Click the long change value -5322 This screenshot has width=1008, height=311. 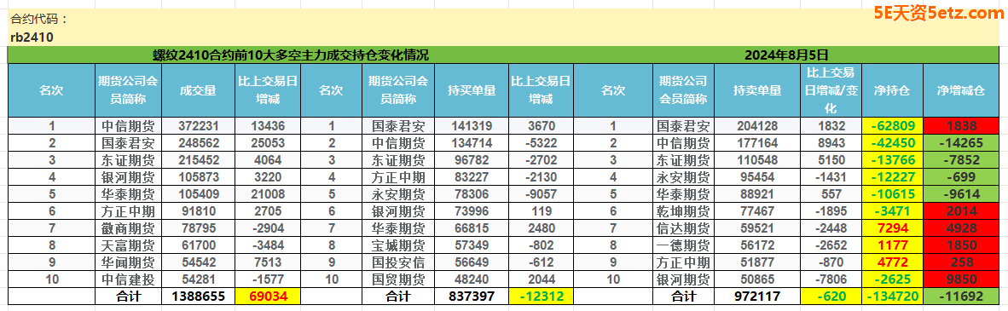point(542,141)
